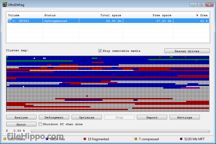Open the Report button

point(152,117)
